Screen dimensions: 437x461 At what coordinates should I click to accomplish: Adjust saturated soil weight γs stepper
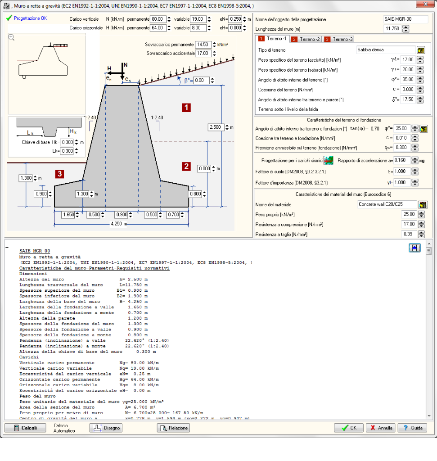pos(420,70)
